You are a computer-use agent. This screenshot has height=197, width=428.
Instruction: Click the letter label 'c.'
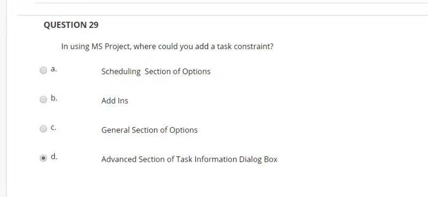pos(53,128)
